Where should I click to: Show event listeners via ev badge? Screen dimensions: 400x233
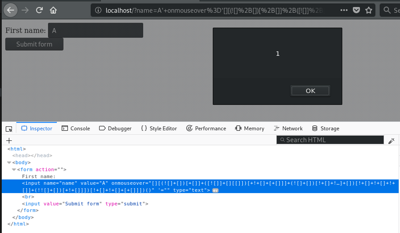(215, 190)
